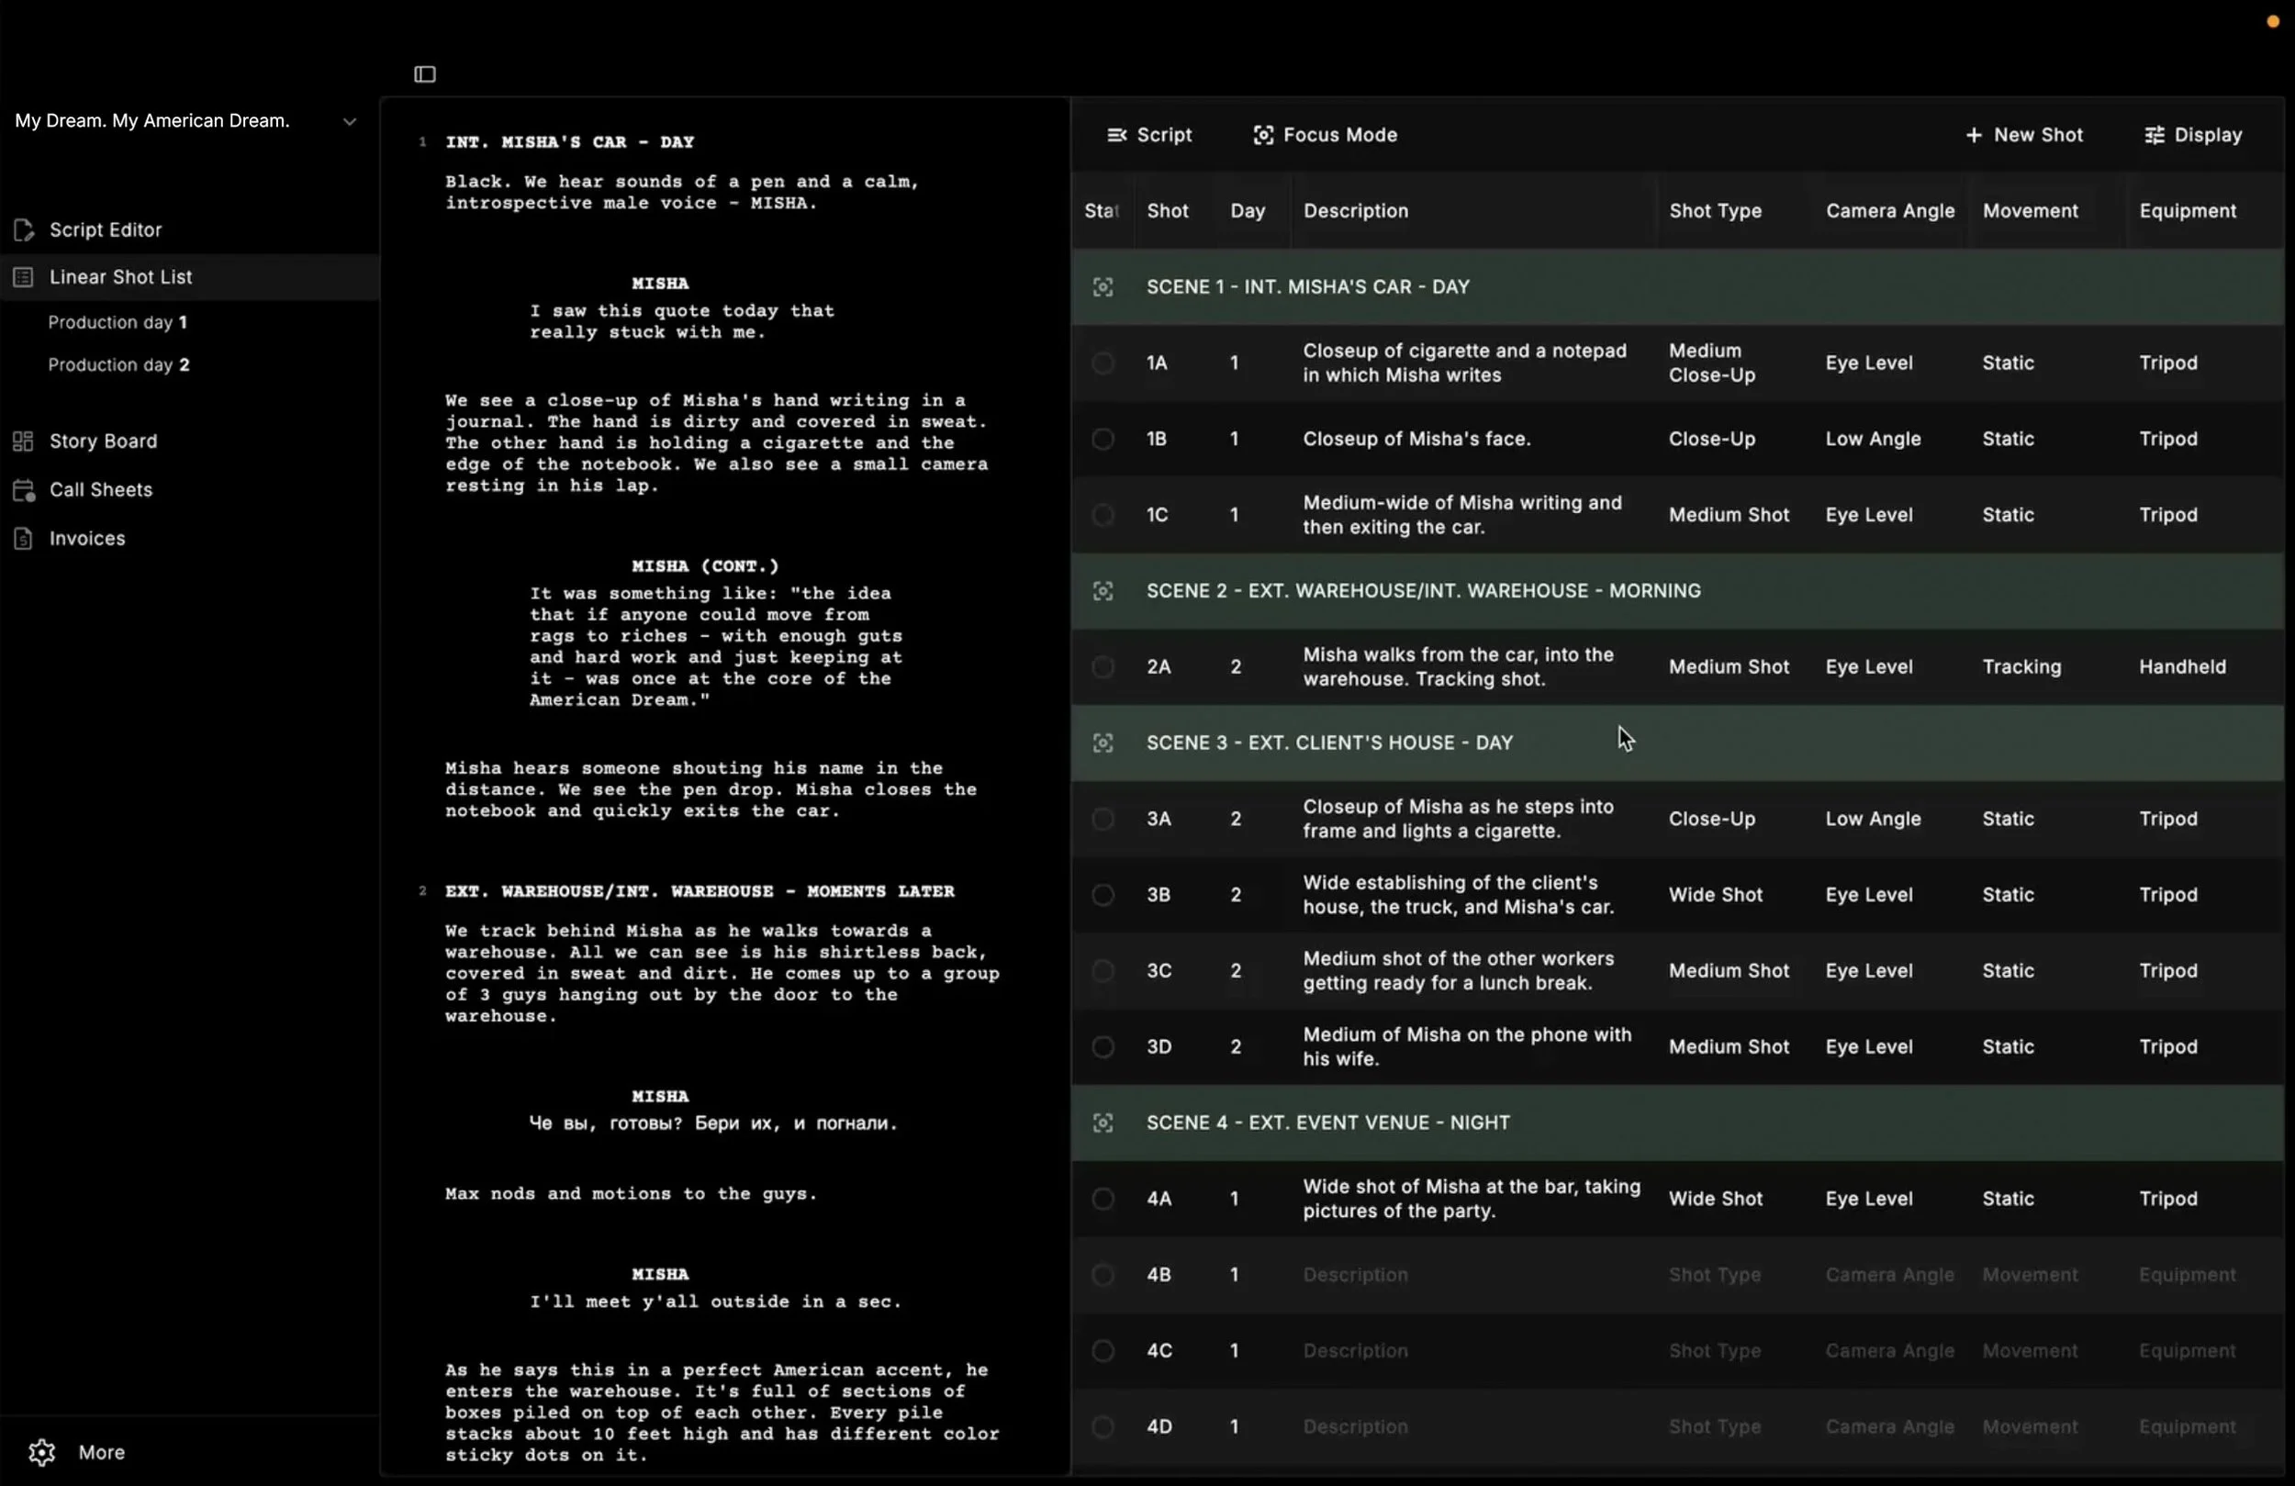Open the Script Editor sidebar icon
2295x1486 pixels.
(x=24, y=229)
